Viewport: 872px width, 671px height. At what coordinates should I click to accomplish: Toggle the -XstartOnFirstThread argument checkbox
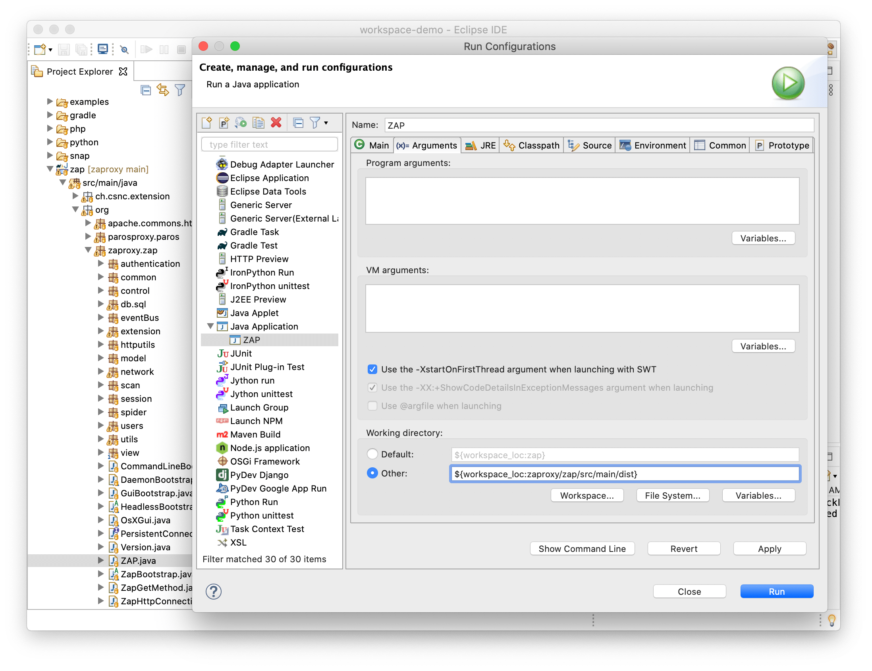click(372, 369)
